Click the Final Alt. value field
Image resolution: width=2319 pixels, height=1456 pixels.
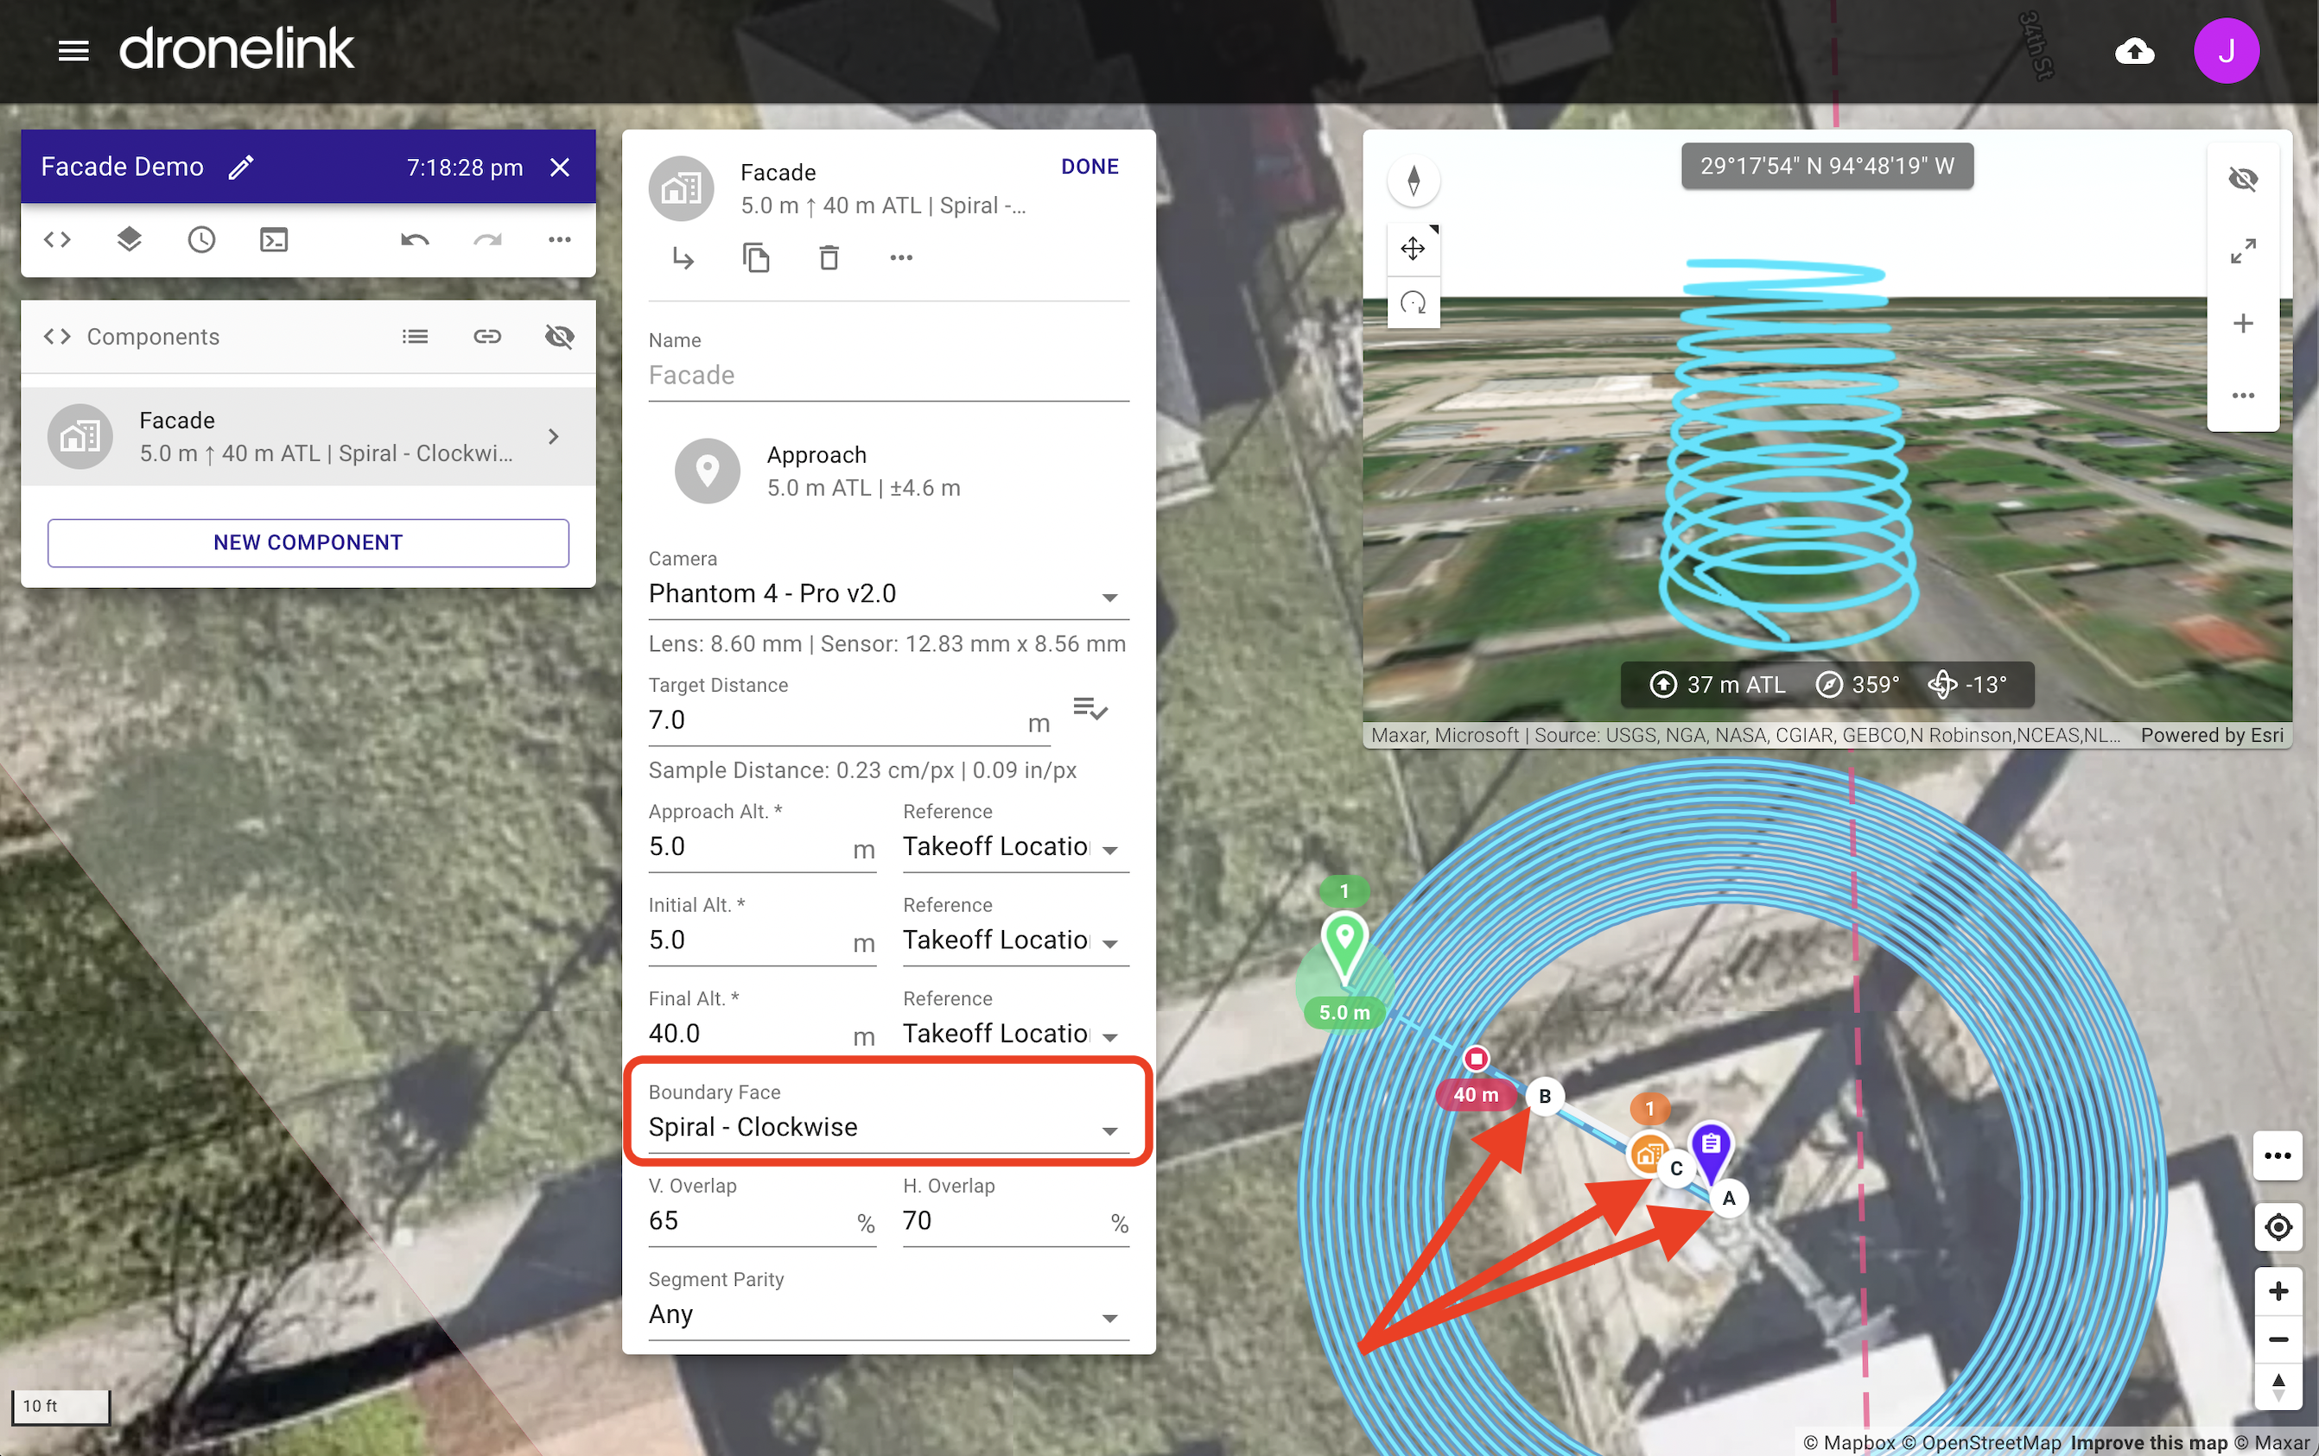click(762, 1035)
